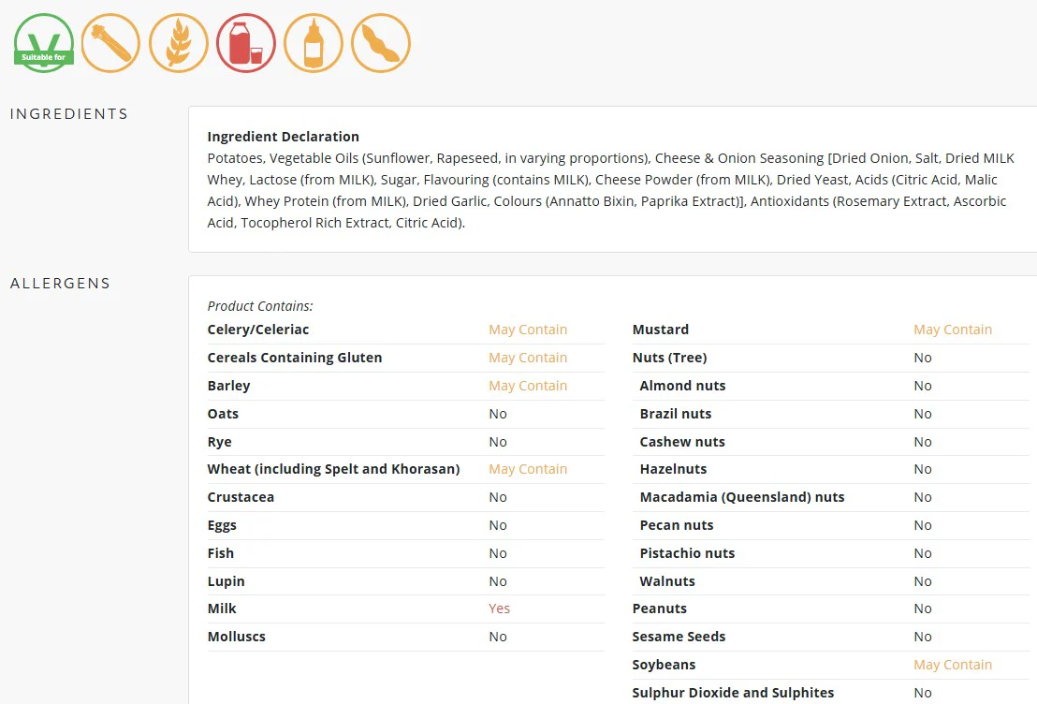1037x704 pixels.
Task: Click the Nuts (Tree) row label
Action: coord(670,358)
